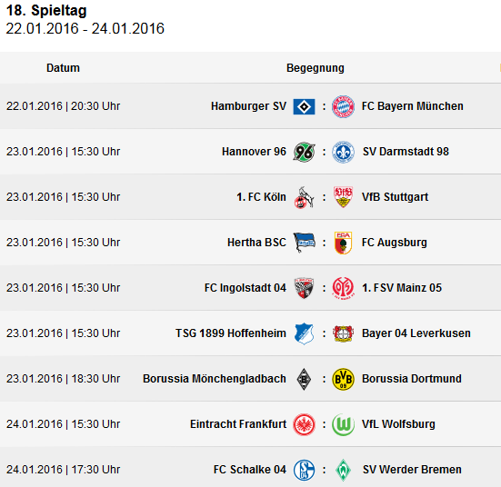Click the Hamburger SV club logo

(304, 106)
